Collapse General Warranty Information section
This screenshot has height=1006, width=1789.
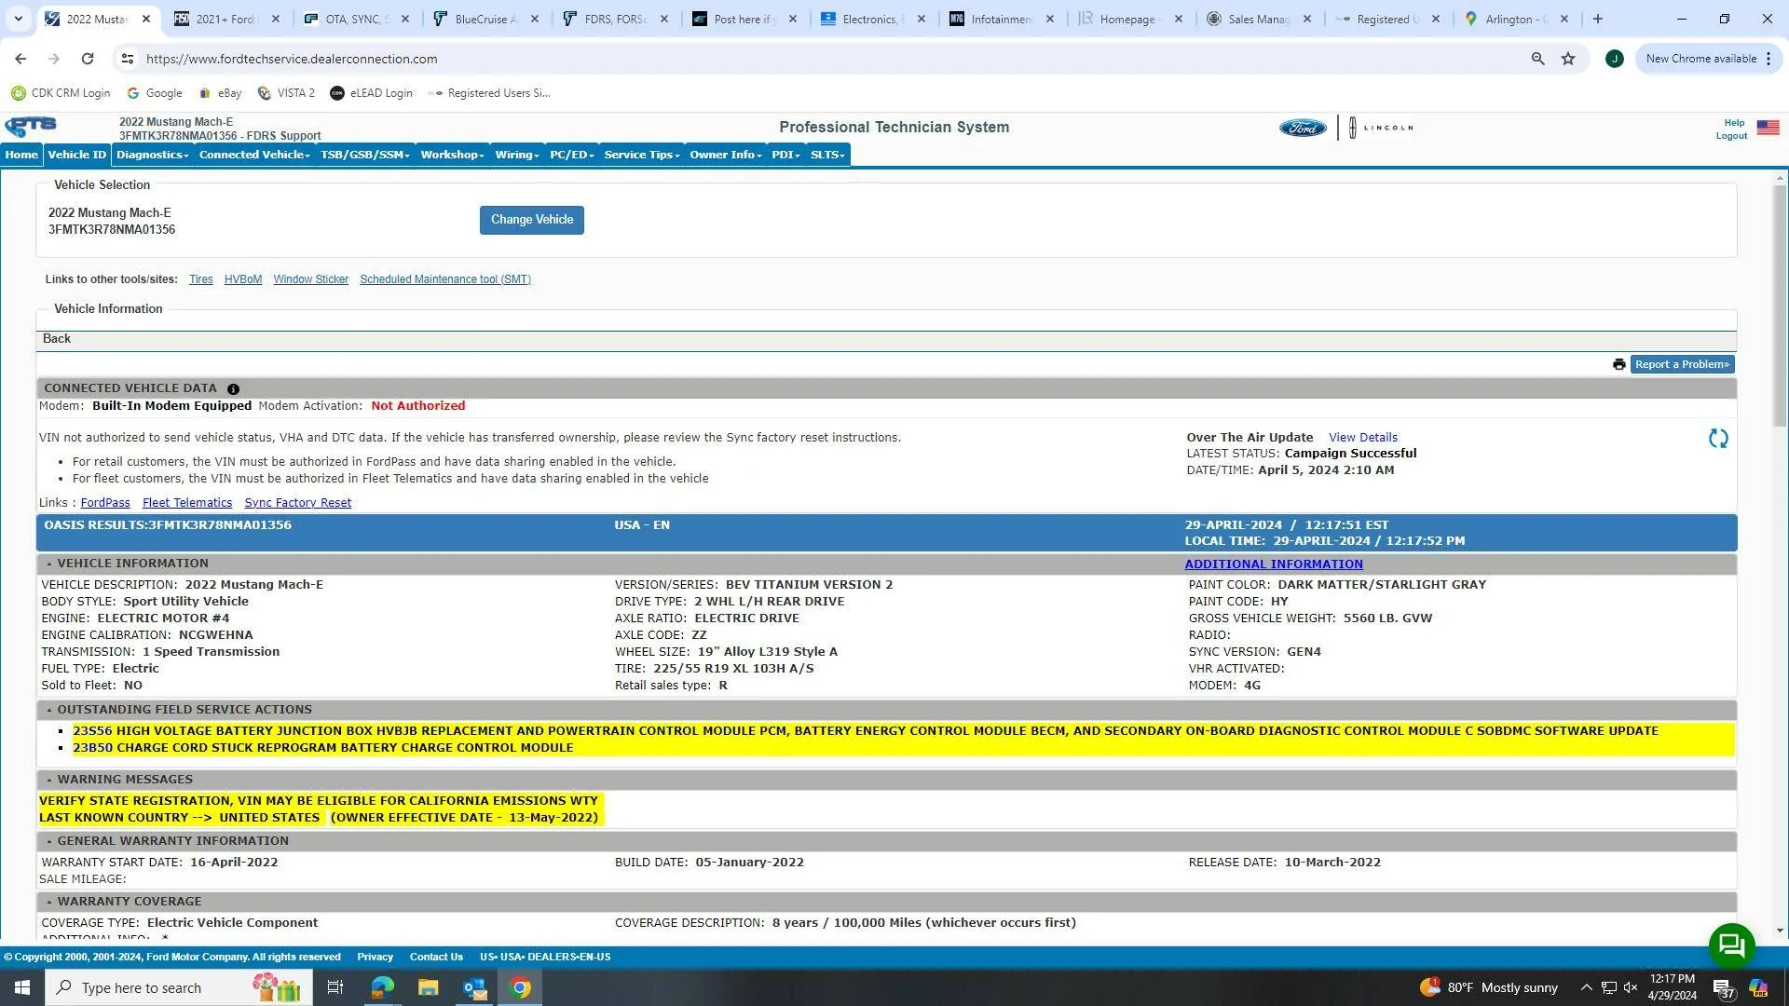[49, 842]
